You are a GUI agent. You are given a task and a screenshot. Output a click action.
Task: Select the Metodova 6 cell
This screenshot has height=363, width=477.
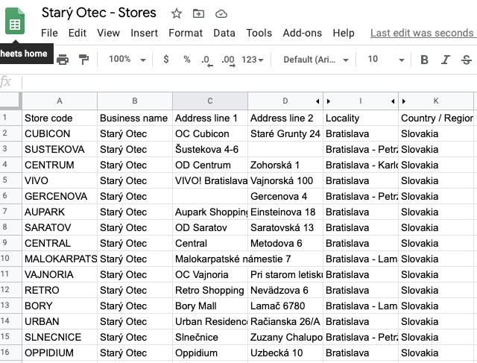(285, 244)
